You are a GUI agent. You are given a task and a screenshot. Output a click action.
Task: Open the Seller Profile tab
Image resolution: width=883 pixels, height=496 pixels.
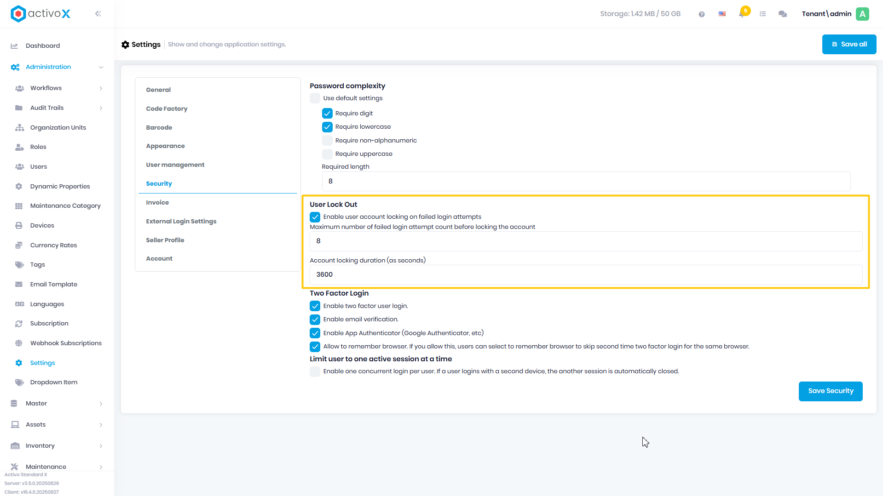click(165, 240)
